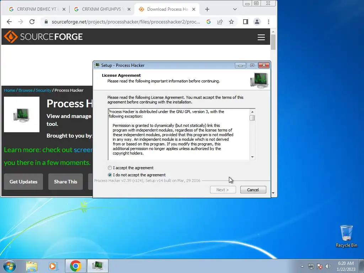Screen dimensions: 364x273
Task: Click Process Hacker icon in Setup title bar
Action: 97,65
